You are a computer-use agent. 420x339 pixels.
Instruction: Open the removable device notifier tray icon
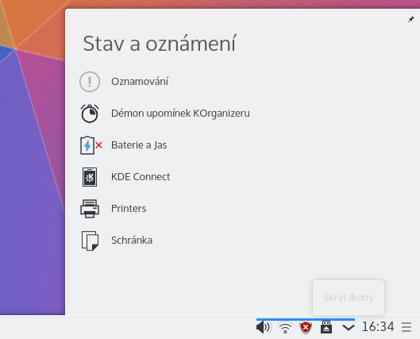click(326, 327)
